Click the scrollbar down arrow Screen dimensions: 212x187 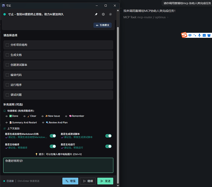(x=118, y=186)
